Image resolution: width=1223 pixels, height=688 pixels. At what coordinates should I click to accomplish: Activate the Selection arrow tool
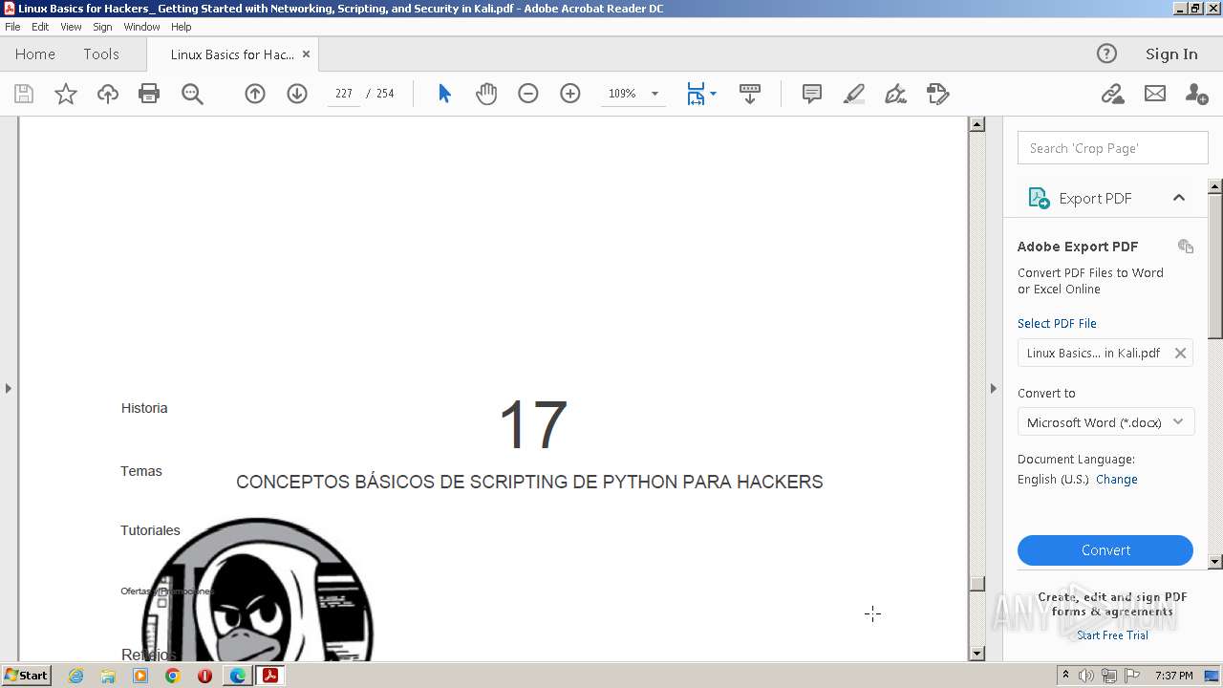pos(444,94)
